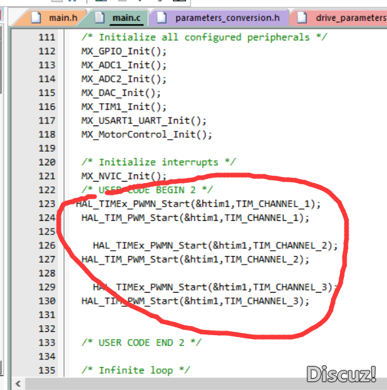This screenshot has width=387, height=390.
Task: Click the MX_ADC2_Init(); line
Action: 124,79
